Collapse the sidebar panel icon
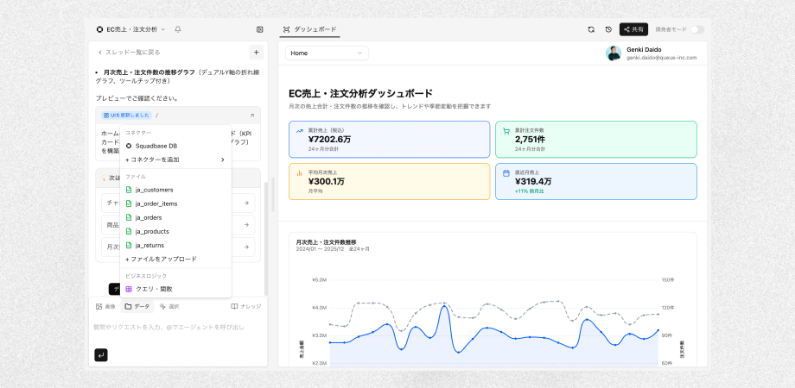The height and width of the screenshot is (388, 795). pyautogui.click(x=259, y=29)
